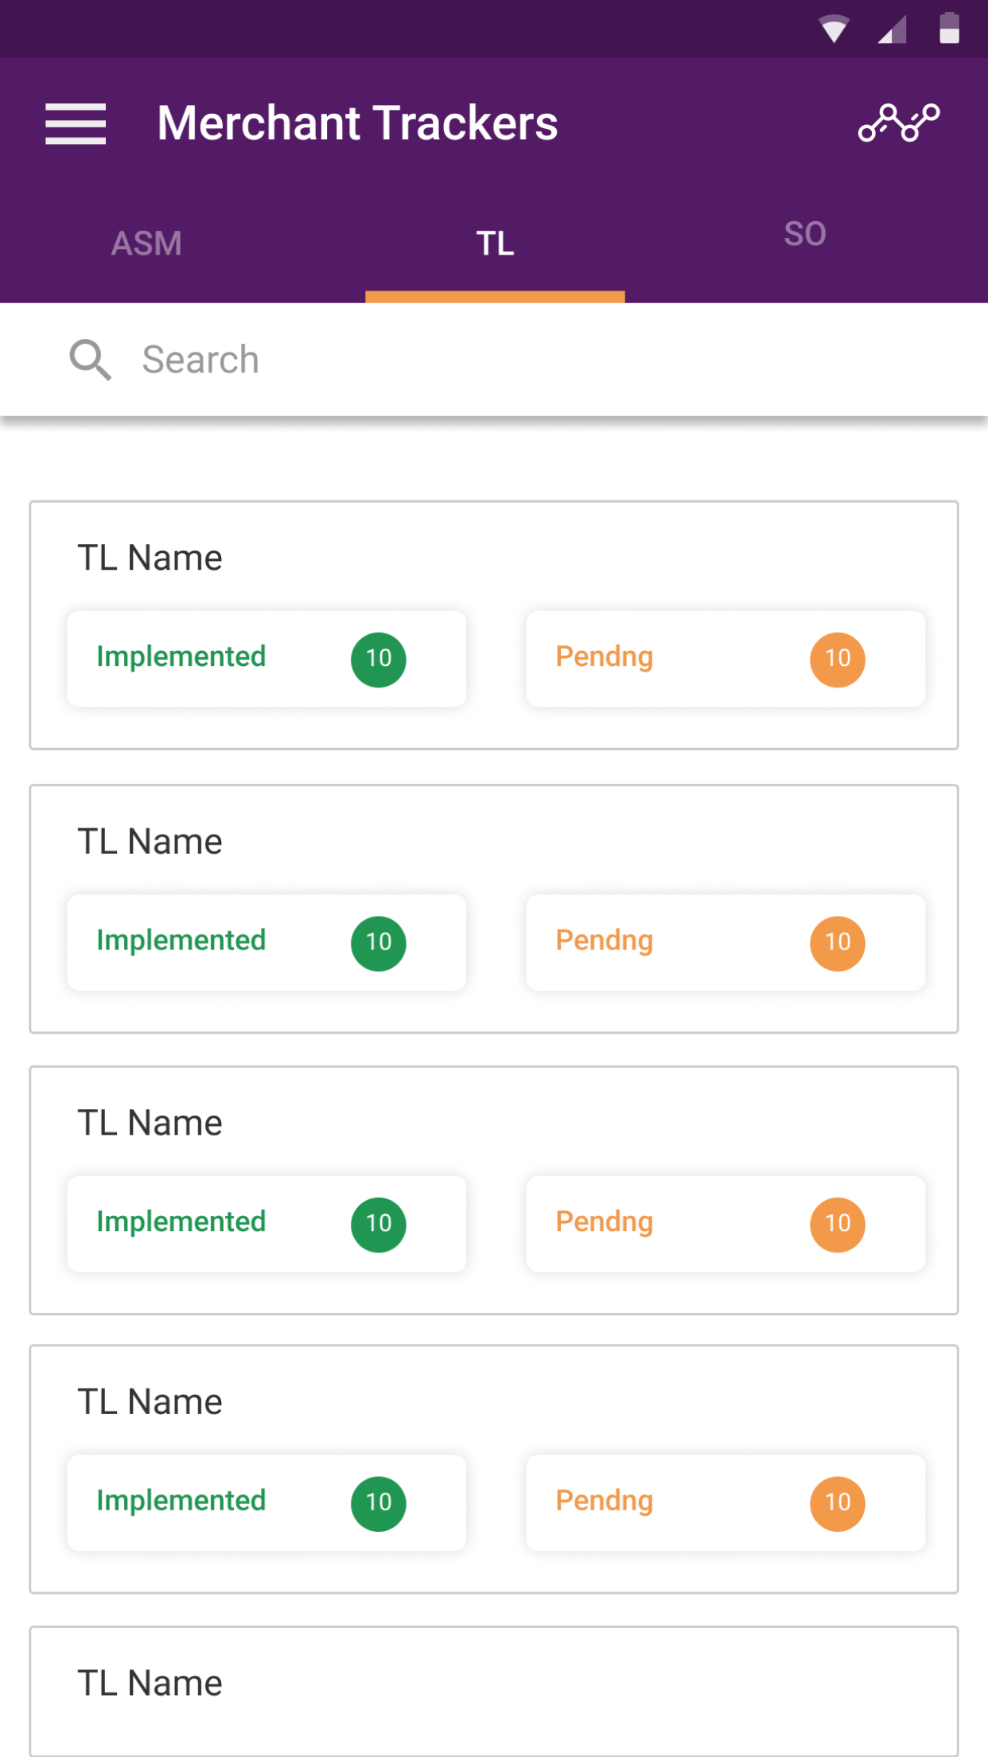This screenshot has height=1757, width=988.
Task: Click the first TL Name heading
Action: pyautogui.click(x=150, y=558)
